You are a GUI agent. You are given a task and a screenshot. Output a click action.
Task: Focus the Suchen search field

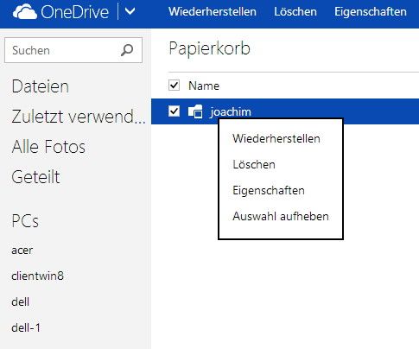pyautogui.click(x=73, y=50)
